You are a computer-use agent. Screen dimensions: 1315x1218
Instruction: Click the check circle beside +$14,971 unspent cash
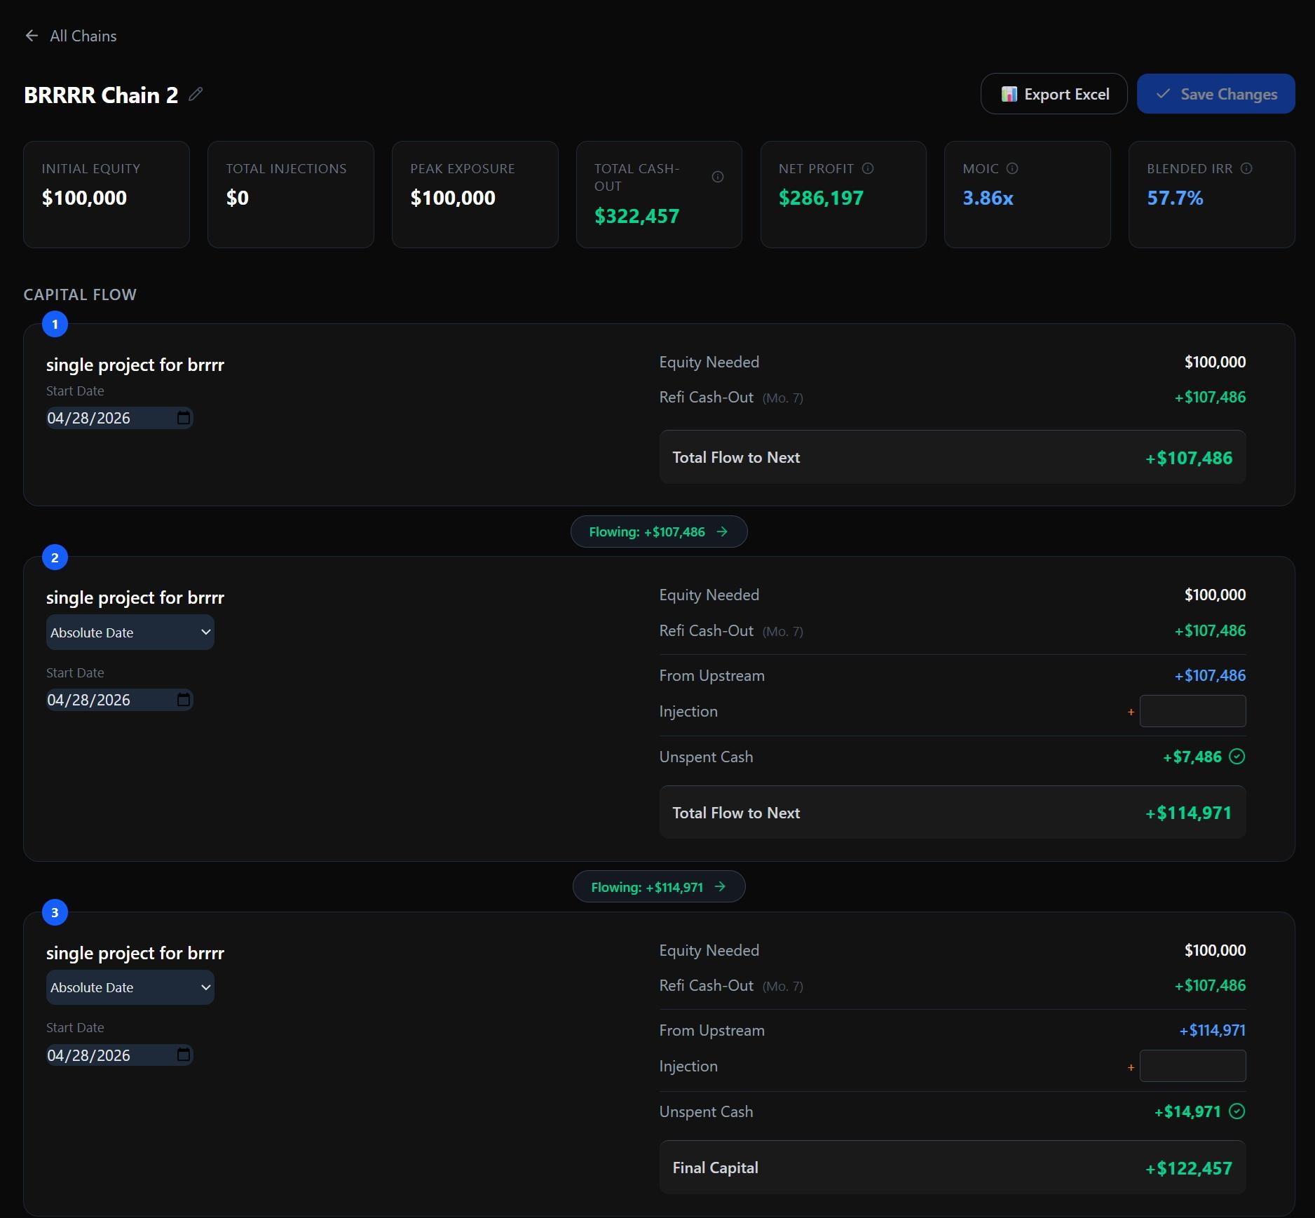[1237, 1111]
